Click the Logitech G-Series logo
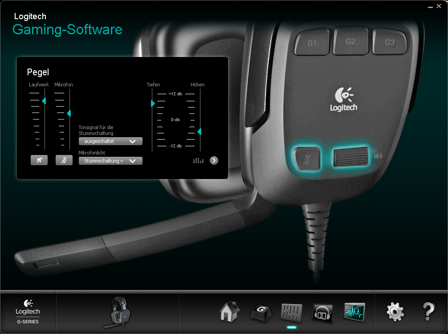Viewport: 448px width, 334px height. (28, 312)
